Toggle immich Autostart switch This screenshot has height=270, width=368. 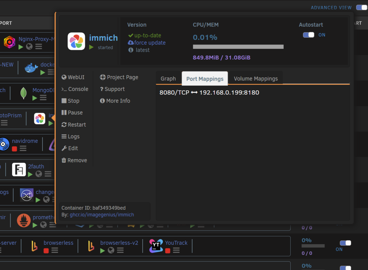click(309, 35)
